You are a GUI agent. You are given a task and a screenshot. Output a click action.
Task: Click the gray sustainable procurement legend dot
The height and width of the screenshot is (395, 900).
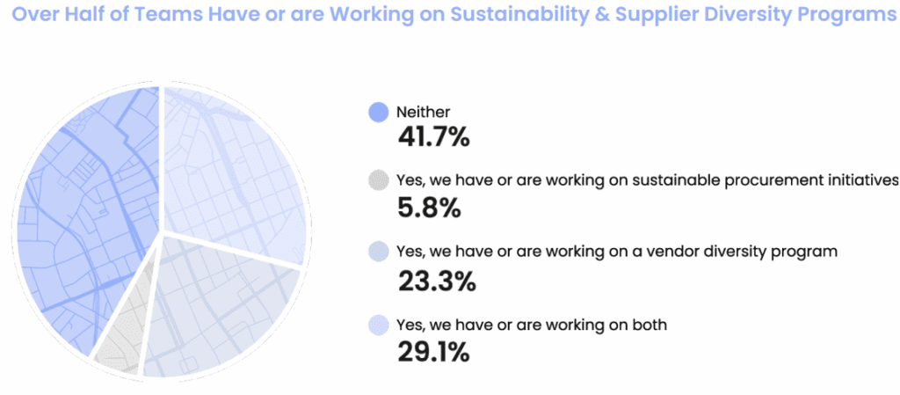(379, 181)
